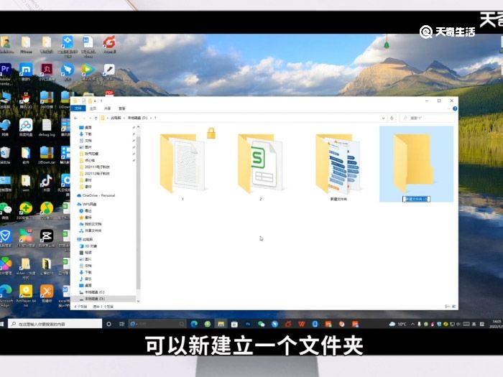Open the 文件 ribbon tab
Viewport: 503px width, 377px height.
(x=78, y=108)
